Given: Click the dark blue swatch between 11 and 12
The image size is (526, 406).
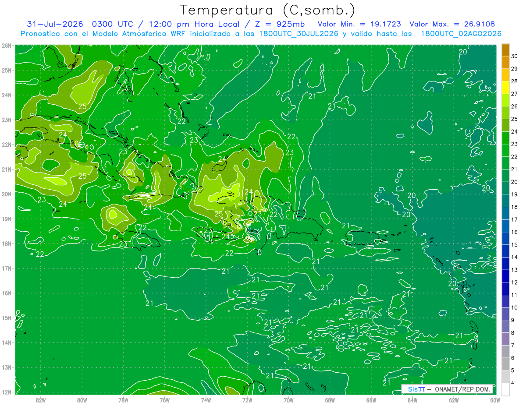Looking at the screenshot, I should tap(505, 289).
